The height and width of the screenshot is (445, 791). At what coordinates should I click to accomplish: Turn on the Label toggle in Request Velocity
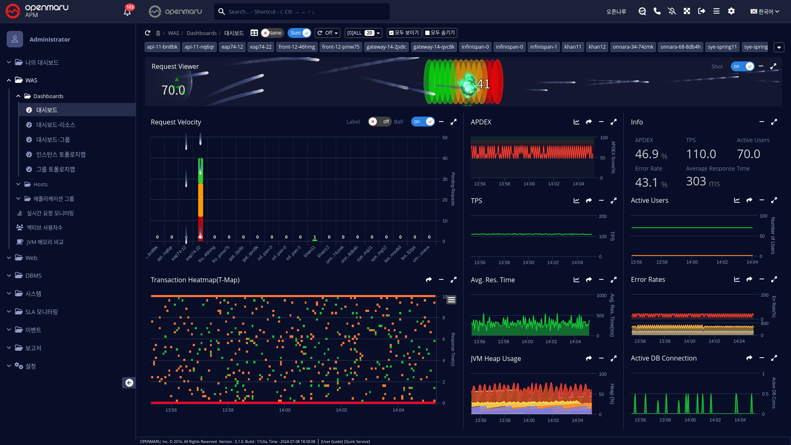click(x=379, y=122)
